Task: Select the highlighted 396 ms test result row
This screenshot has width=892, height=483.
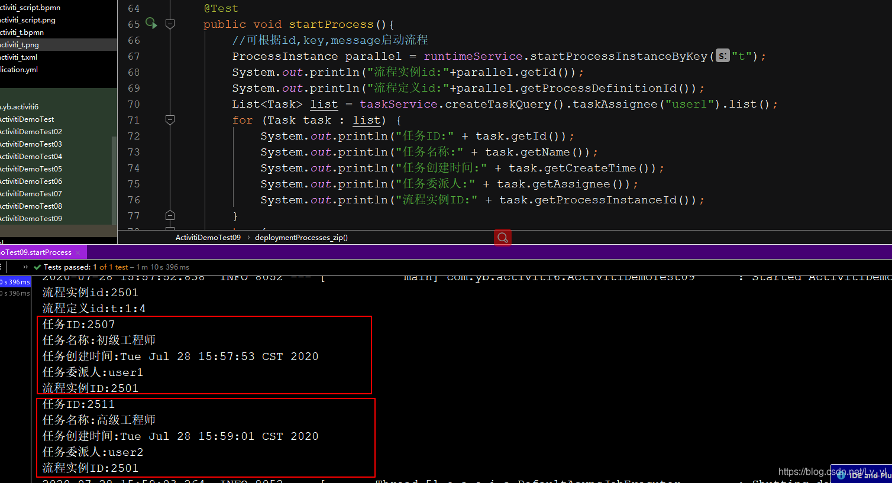Action: pyautogui.click(x=15, y=282)
